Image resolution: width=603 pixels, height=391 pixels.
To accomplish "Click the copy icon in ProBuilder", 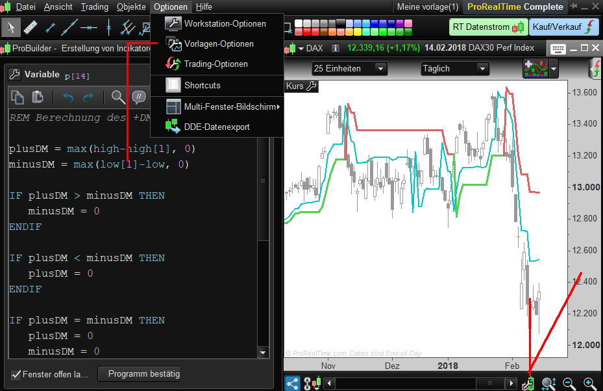I will [x=18, y=97].
